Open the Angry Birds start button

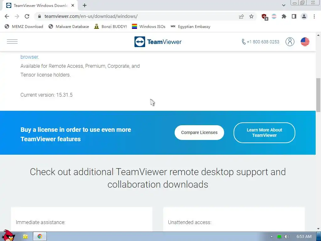click(8, 236)
